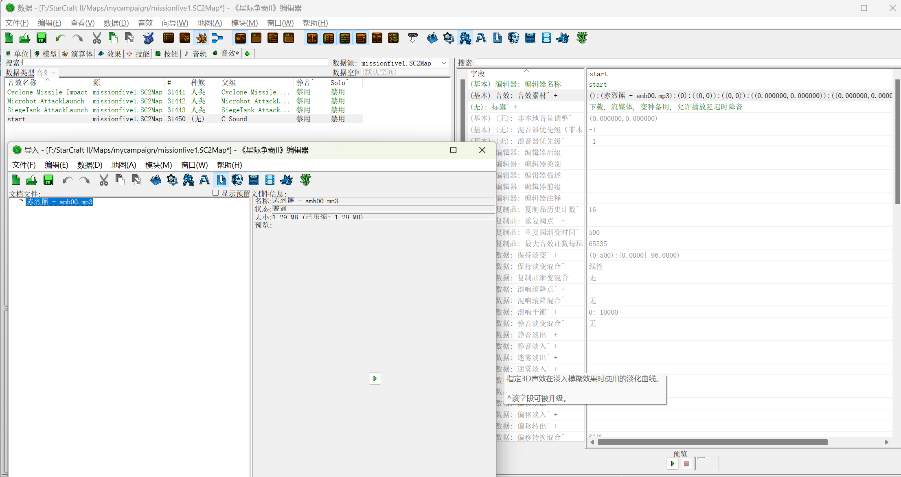
Task: Save the map using Data window floppy icon
Action: (42, 38)
